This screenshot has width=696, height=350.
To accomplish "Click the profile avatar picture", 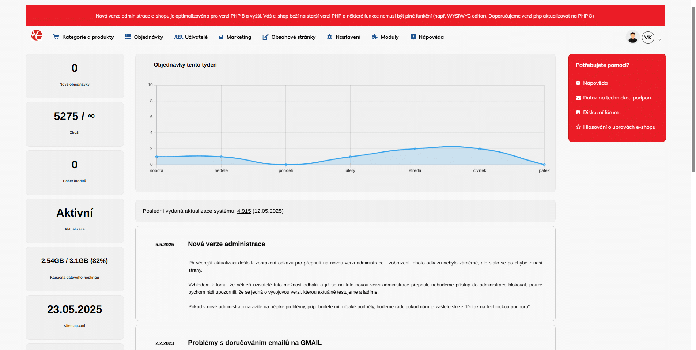I will tap(632, 37).
